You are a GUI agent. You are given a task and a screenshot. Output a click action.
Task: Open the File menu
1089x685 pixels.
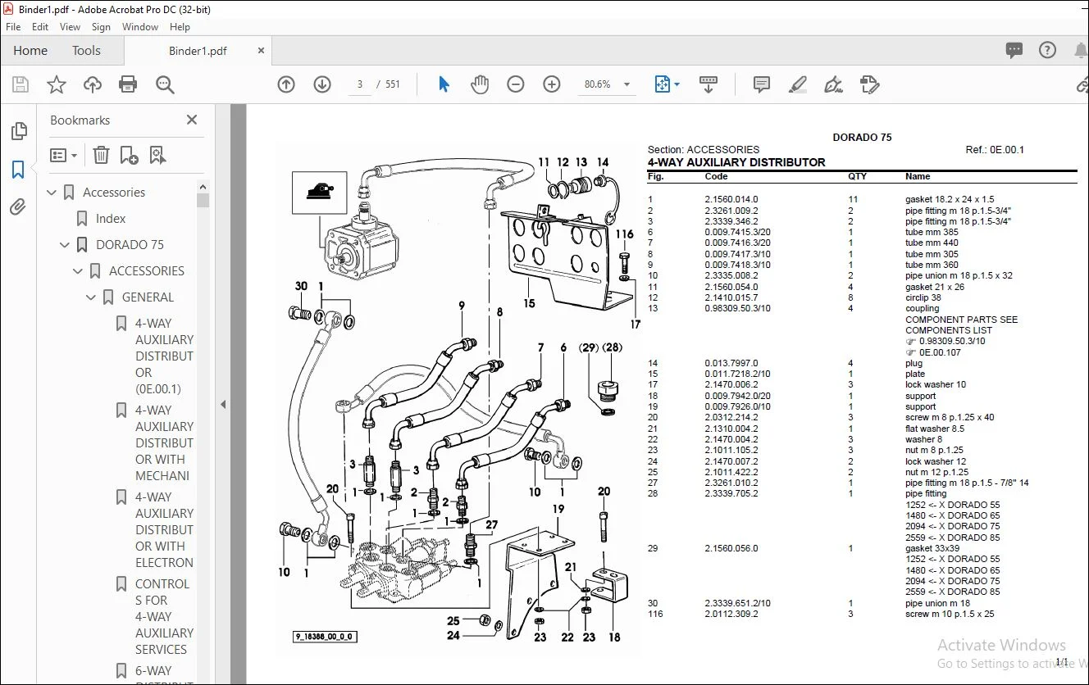coord(13,27)
